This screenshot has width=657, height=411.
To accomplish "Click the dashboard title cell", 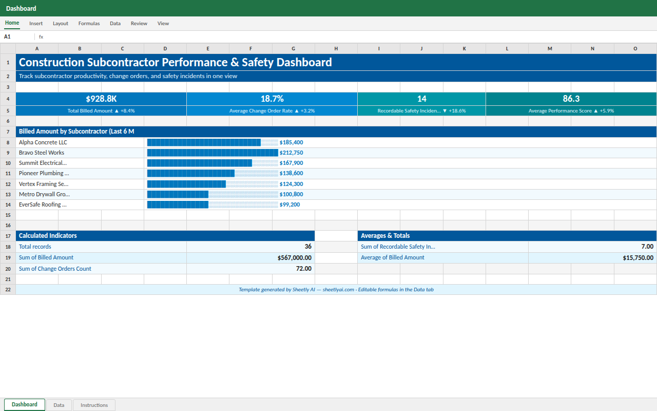I will coord(336,62).
